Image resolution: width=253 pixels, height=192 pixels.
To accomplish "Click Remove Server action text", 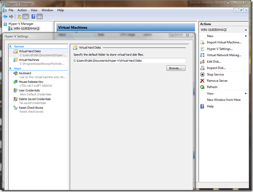I will (217, 81).
